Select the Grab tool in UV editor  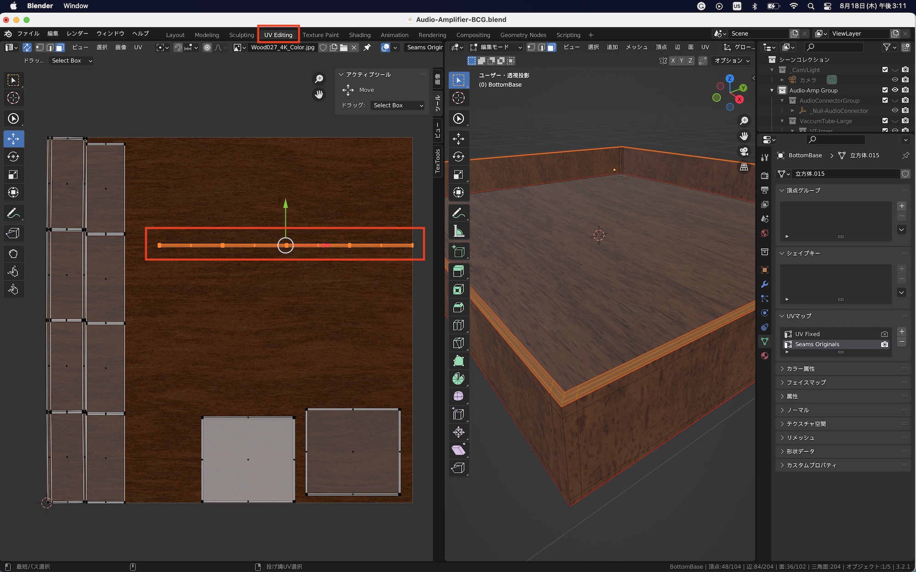(13, 254)
